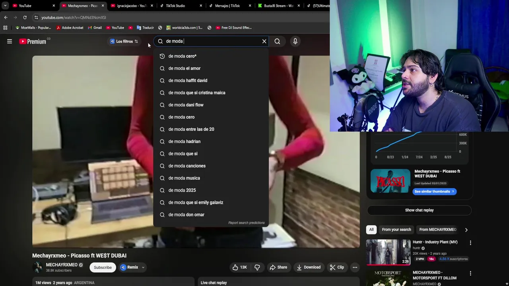Open the Free DJ Sound Effects bookmark

(x=234, y=28)
